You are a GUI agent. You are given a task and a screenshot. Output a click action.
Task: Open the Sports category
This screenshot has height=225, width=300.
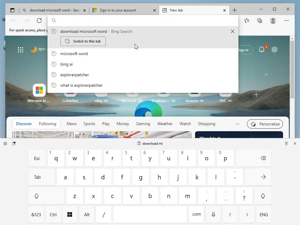89,124
